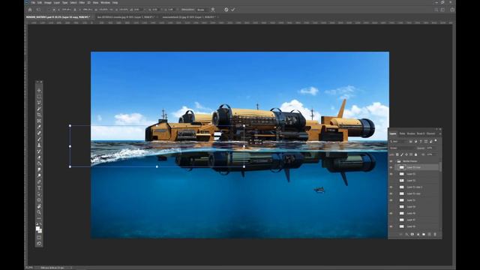Click Layer 51 copy 2 thumbnail
The height and width of the screenshot is (270, 480).
point(402,187)
